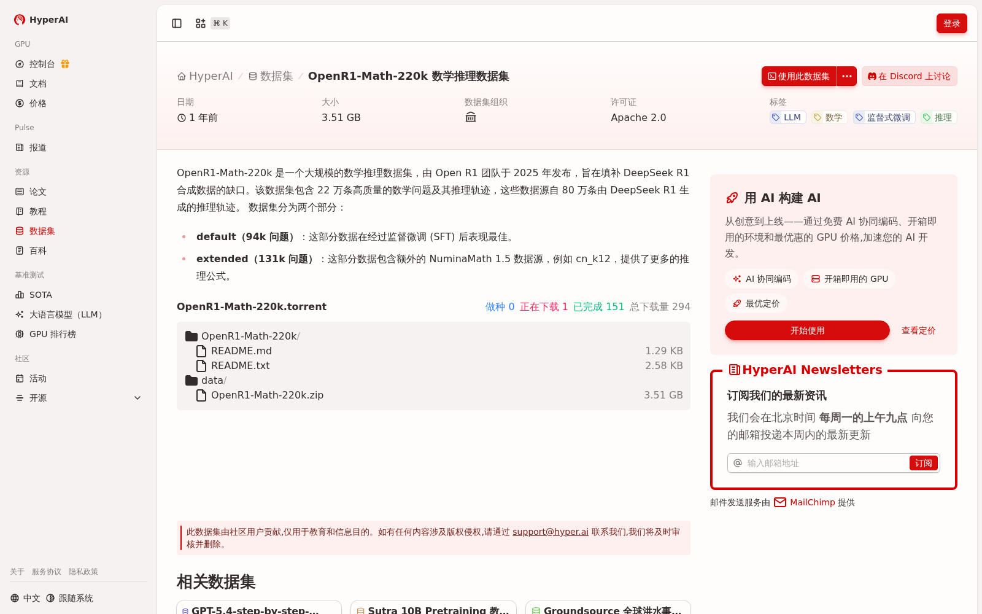Screen dimensions: 982x614
Task: Open 文档 in the sidebar
Action: (37, 84)
